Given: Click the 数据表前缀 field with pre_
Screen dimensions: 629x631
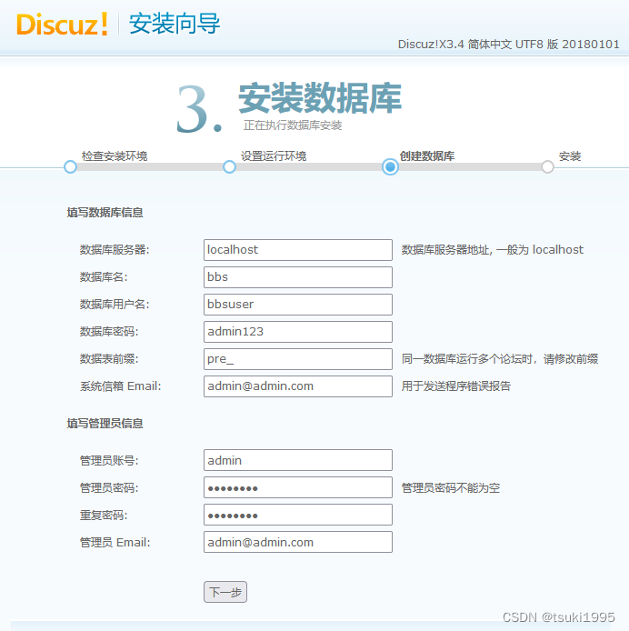Looking at the screenshot, I should click(298, 359).
